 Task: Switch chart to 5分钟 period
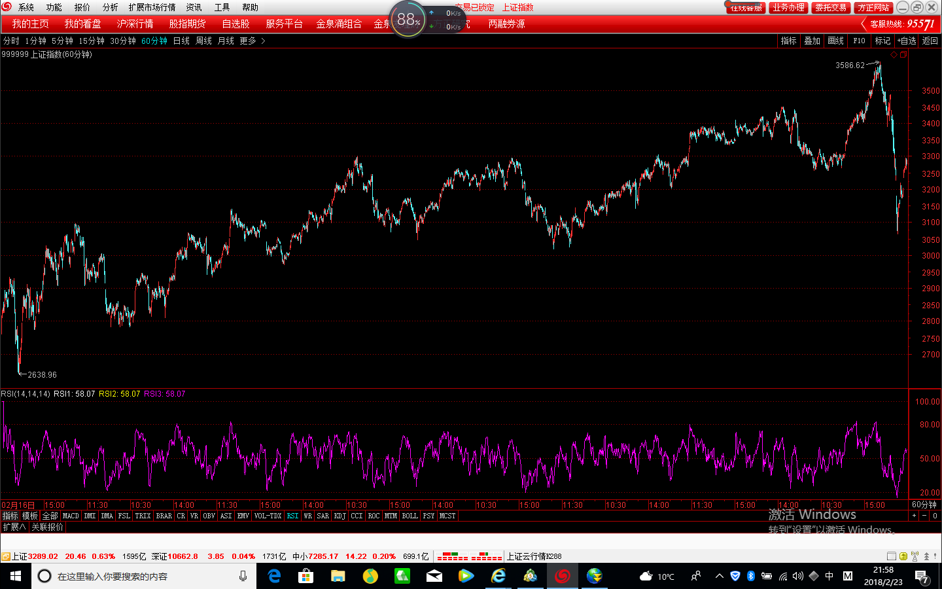[x=63, y=41]
